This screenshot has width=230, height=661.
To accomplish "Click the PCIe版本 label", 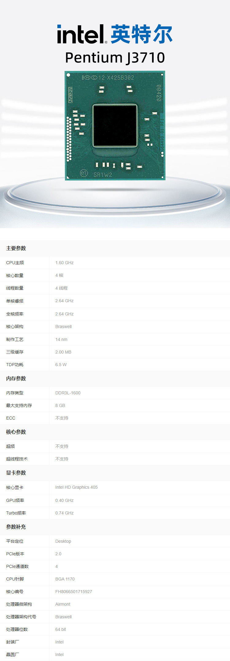I will pyautogui.click(x=15, y=554).
